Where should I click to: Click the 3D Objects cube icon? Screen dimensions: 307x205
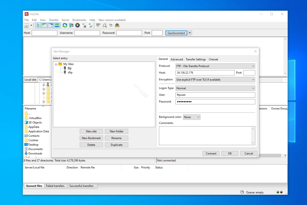pyautogui.click(x=26, y=122)
